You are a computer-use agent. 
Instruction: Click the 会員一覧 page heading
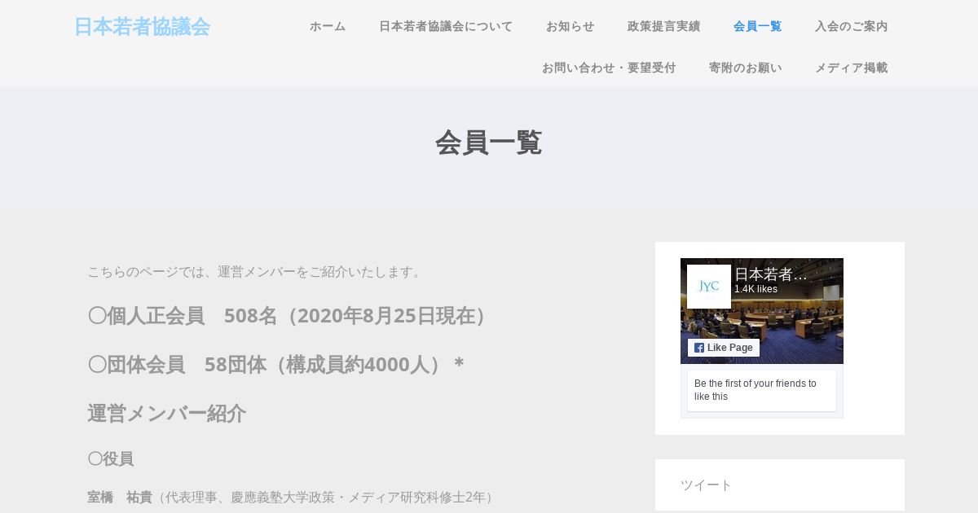tap(489, 142)
